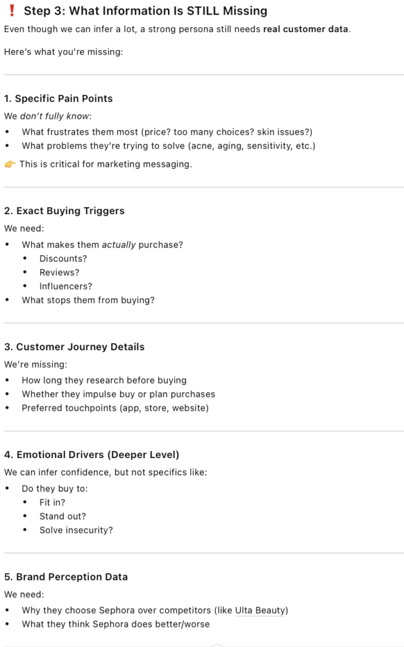The image size is (404, 647).
Task: Click the scroll-down circle at bottom edge
Action: click(x=217, y=644)
